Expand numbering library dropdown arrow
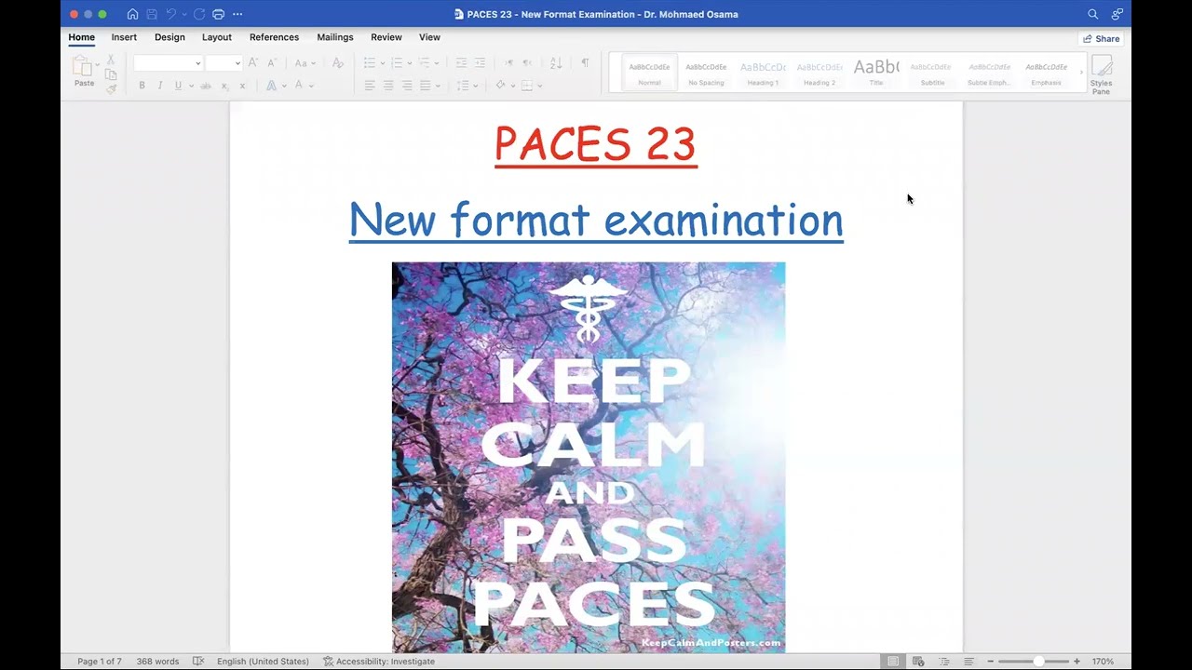Viewport: 1192px width, 670px height. point(410,63)
